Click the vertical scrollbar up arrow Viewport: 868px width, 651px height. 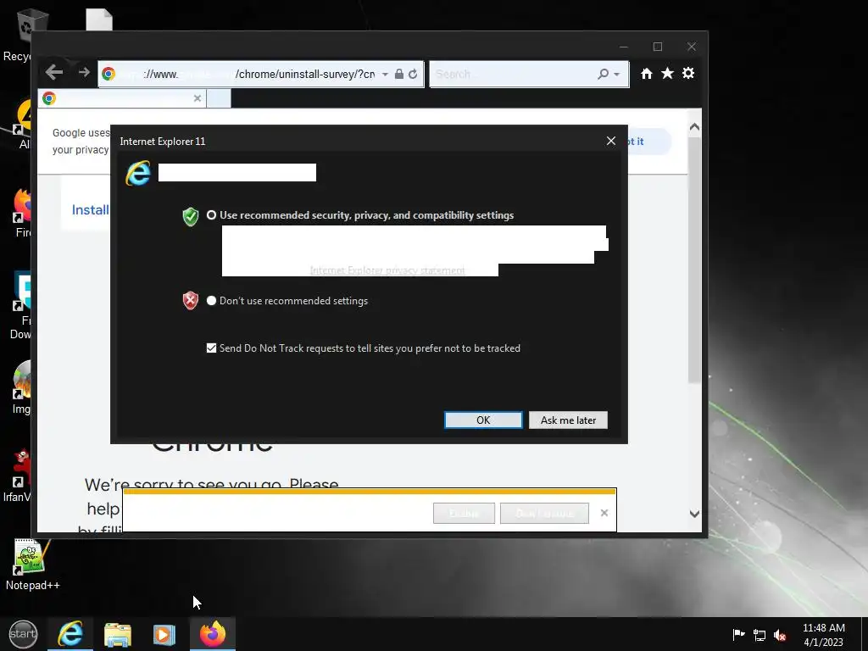[695, 127]
